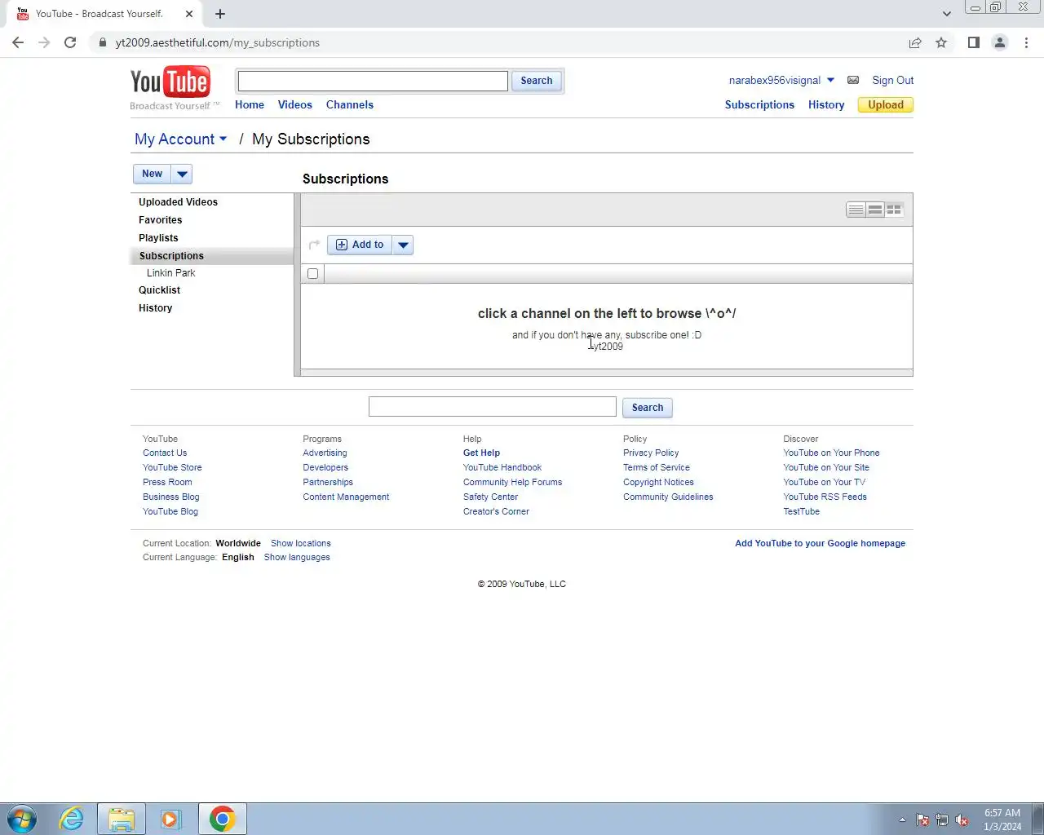Open Linkin Park subscription
Screen dimensions: 1044x835
[x=171, y=273]
